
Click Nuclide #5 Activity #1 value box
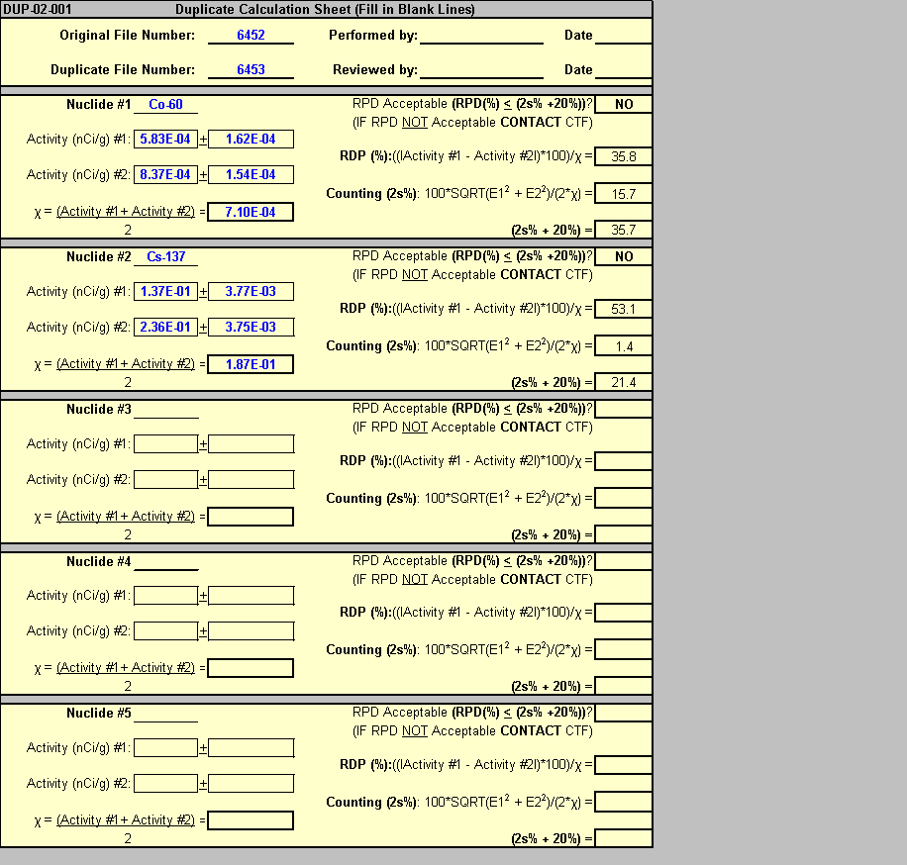click(x=166, y=747)
